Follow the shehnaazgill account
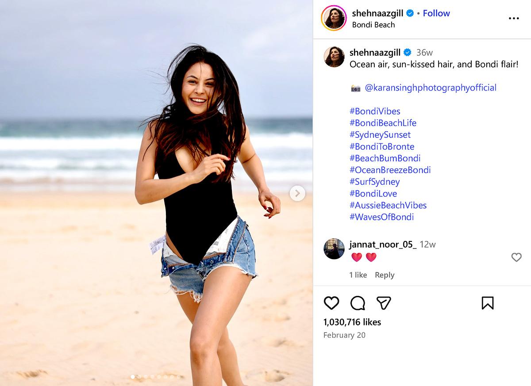This screenshot has width=531, height=386. 436,13
